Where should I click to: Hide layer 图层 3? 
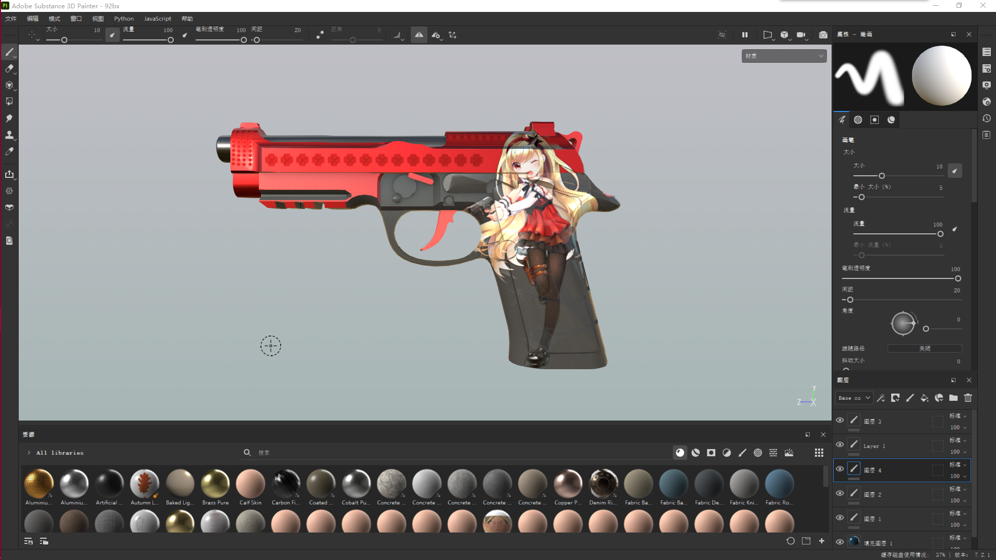pos(840,420)
